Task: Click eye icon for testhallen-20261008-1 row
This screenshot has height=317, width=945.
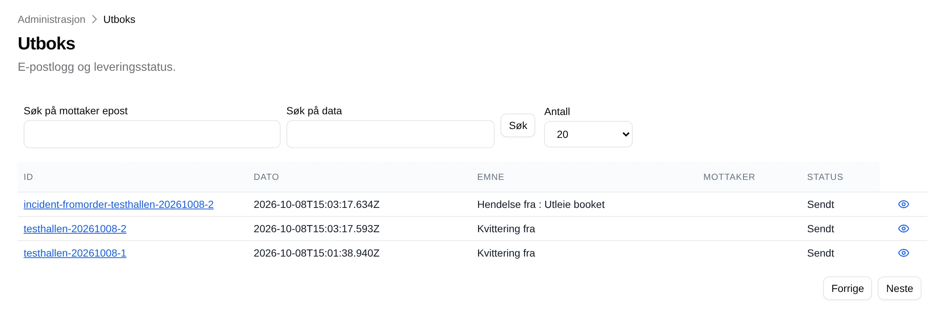Action: coord(903,253)
